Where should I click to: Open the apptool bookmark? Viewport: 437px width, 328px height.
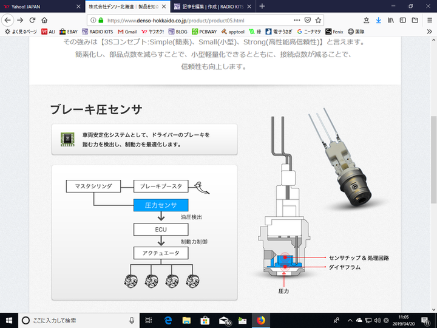232,31
